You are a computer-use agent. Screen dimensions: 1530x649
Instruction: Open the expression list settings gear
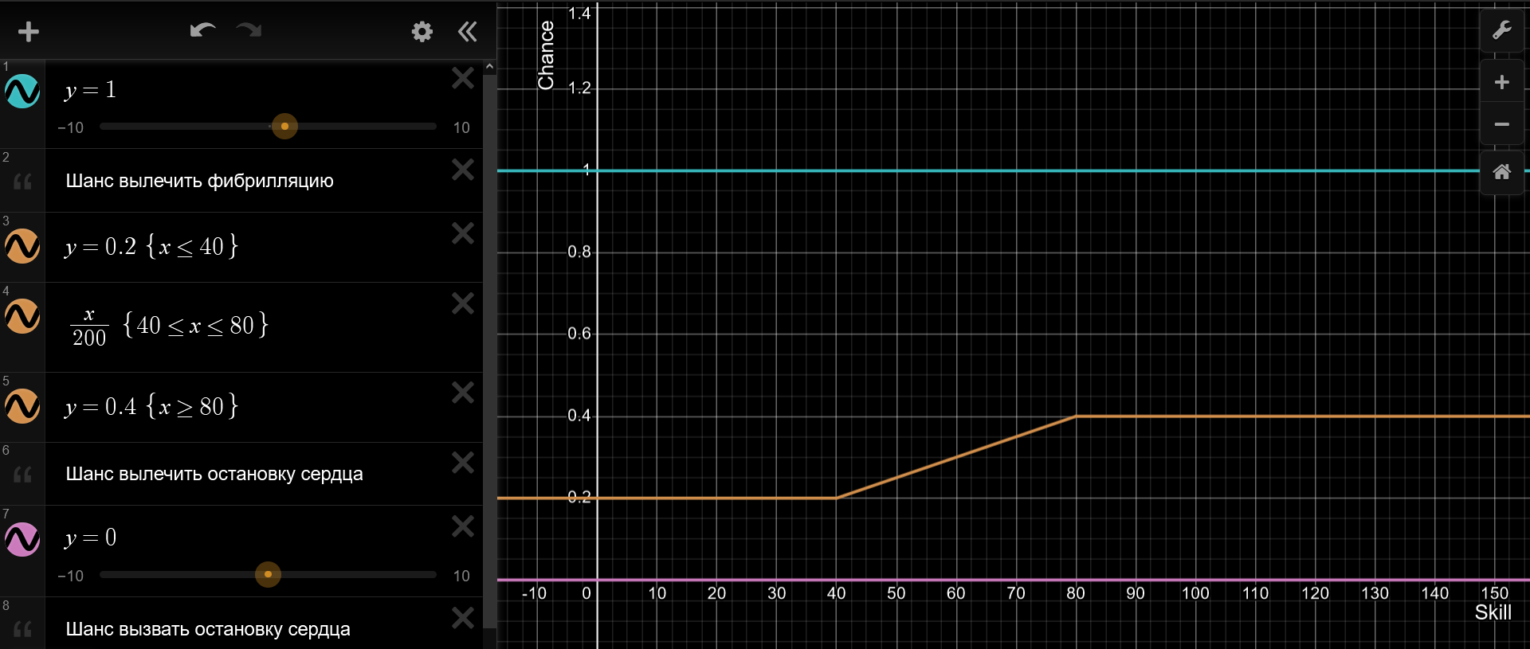coord(422,32)
